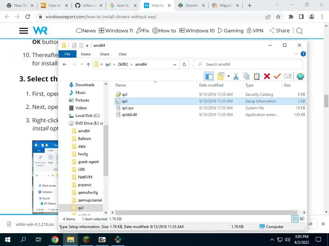The width and height of the screenshot is (329, 246).
Task: Open the Minecraft taskbar icon
Action: point(86,240)
